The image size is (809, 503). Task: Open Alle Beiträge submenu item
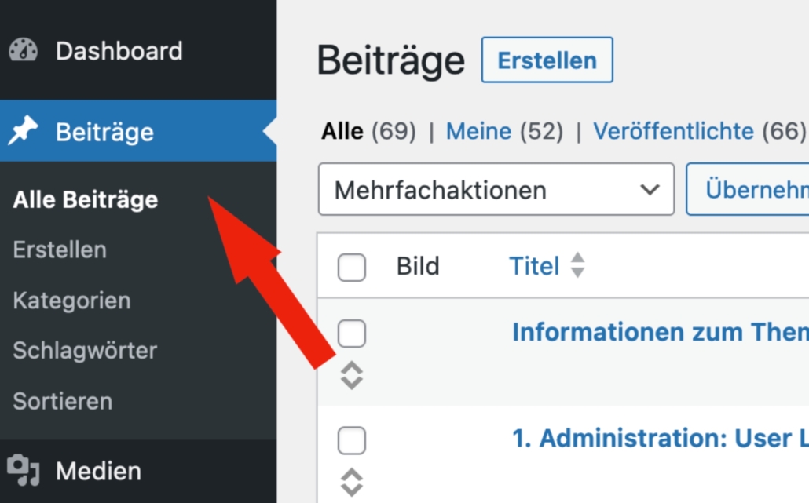pos(86,200)
